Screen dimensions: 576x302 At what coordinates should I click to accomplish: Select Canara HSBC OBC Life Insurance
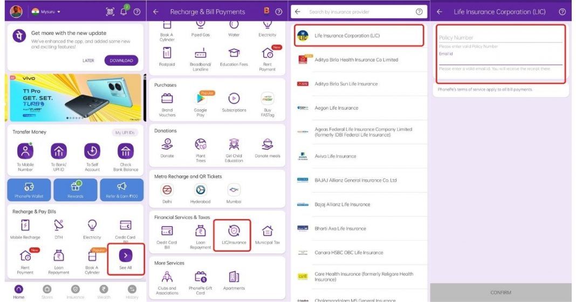359,252
